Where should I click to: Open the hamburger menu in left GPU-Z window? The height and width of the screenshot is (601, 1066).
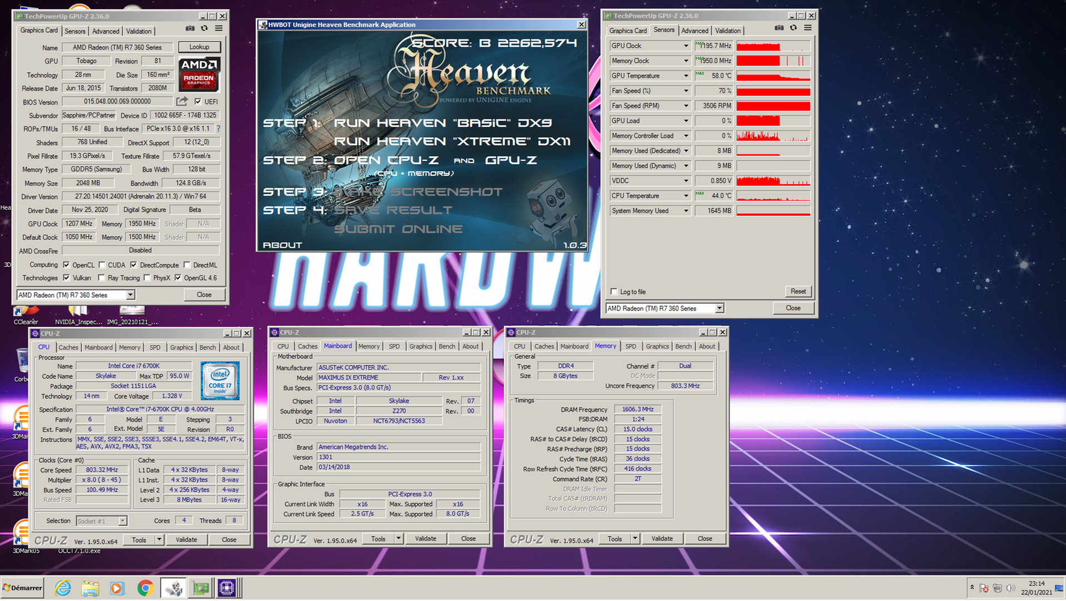[219, 28]
